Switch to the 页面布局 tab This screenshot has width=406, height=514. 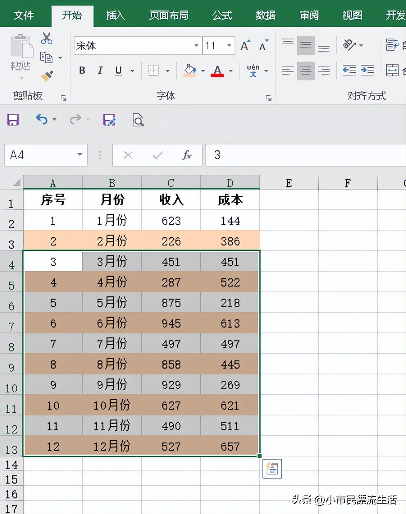169,15
